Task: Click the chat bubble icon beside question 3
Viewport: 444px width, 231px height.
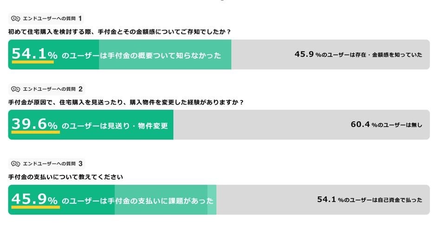Action: tap(15, 163)
